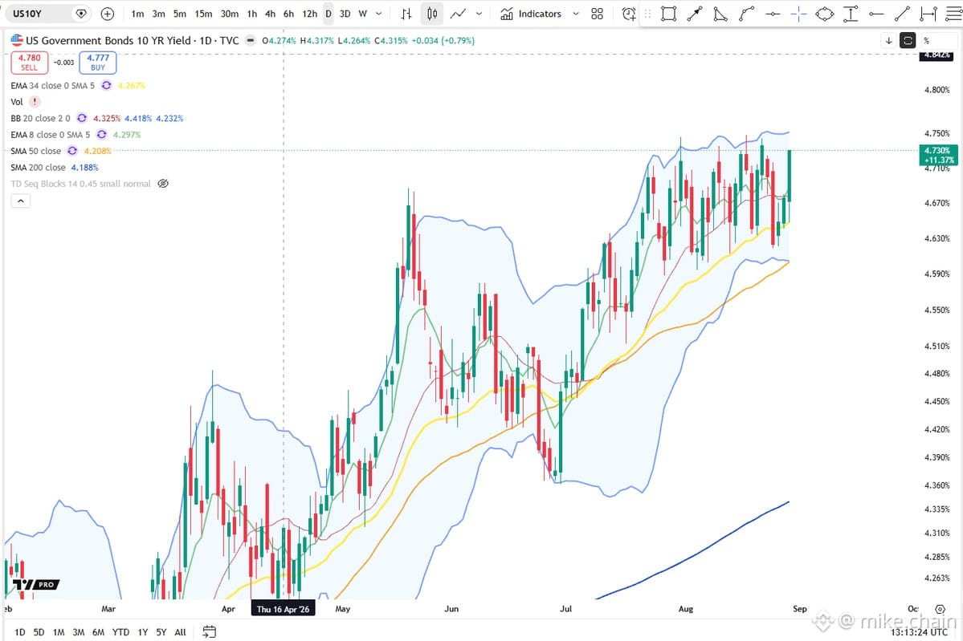Collapse the indicator legend with chevron
963x641 pixels.
point(21,201)
